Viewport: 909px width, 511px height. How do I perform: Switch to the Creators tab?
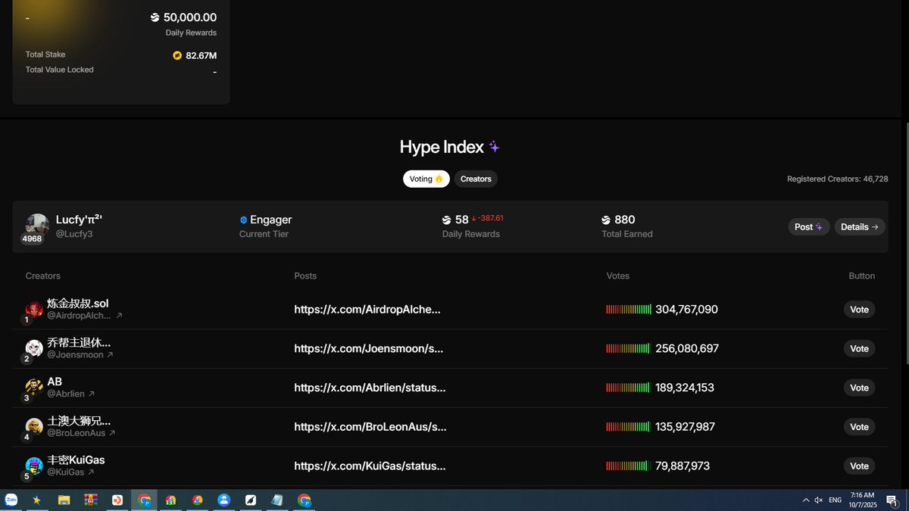(x=476, y=179)
